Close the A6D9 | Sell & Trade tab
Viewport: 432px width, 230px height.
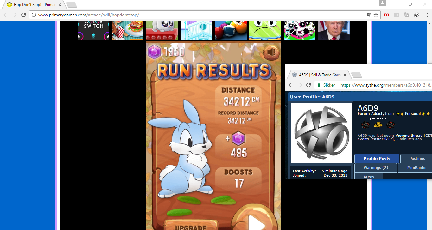[345, 75]
